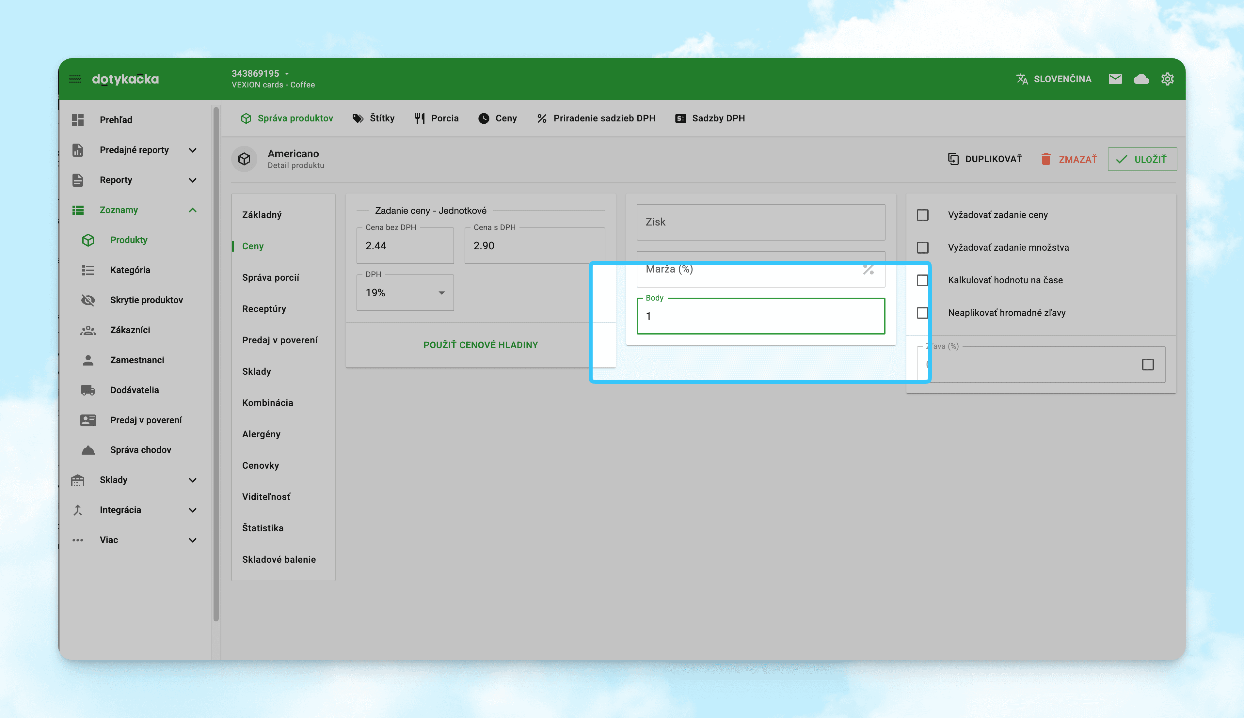The image size is (1244, 718).
Task: Toggle Neaplikovať hromadné zľavy checkbox
Action: tap(922, 313)
